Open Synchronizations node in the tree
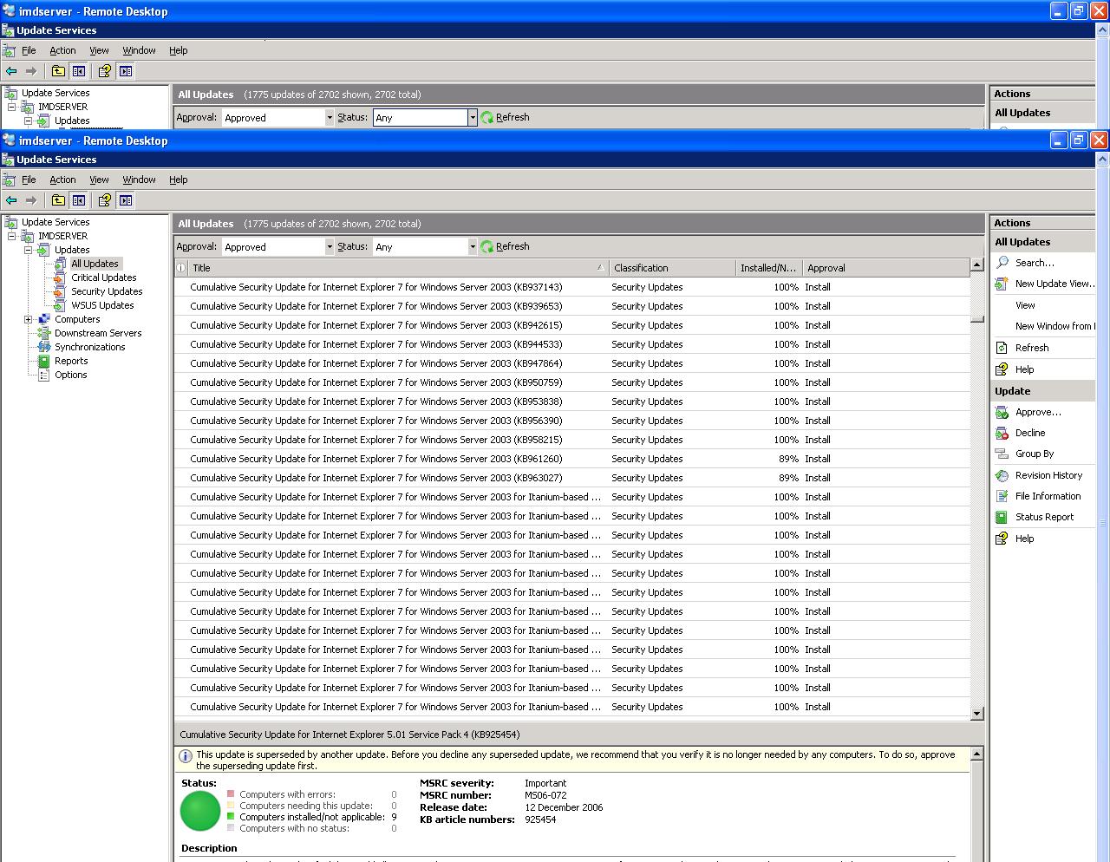 [89, 347]
